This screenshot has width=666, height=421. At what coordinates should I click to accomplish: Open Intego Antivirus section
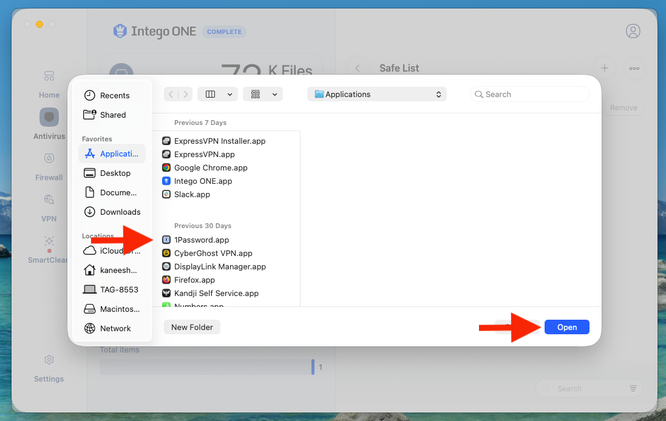(x=49, y=124)
